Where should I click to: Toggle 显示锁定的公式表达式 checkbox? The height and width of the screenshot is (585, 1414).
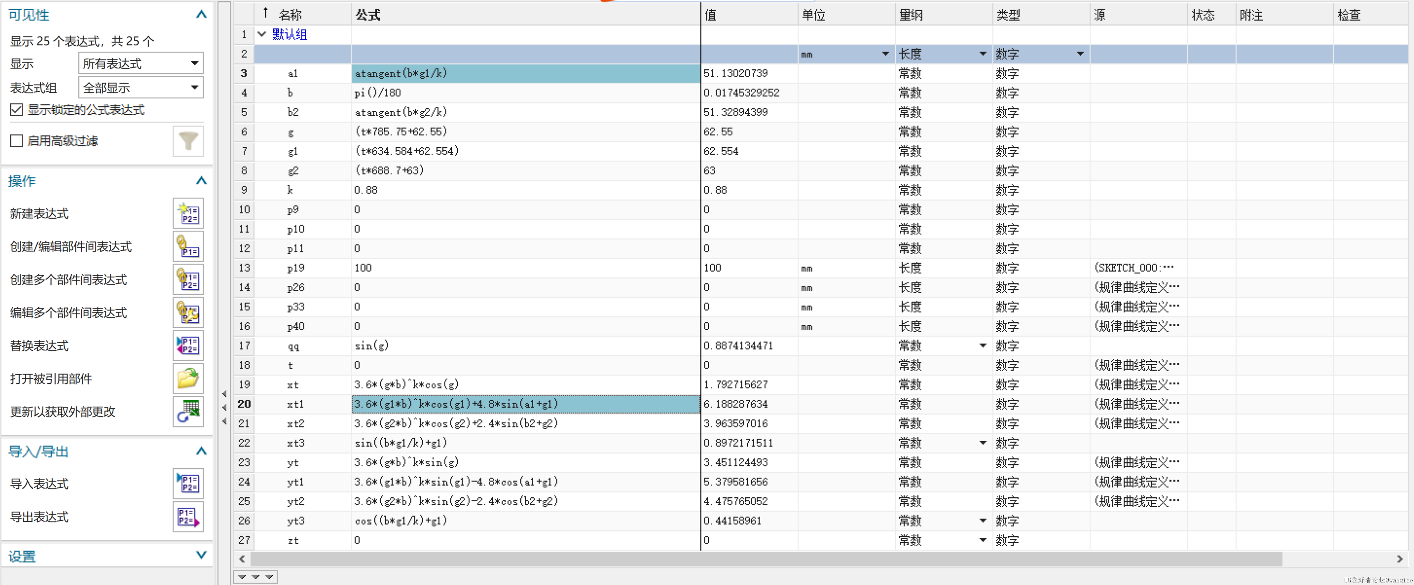[16, 110]
